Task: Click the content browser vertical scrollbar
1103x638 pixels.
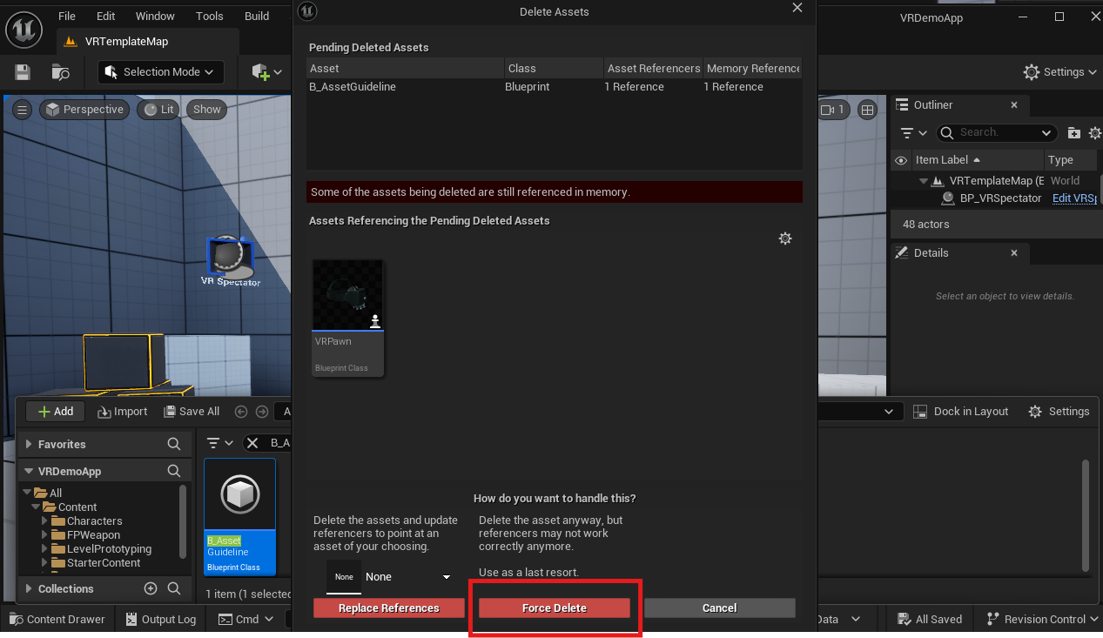Action: click(1085, 514)
